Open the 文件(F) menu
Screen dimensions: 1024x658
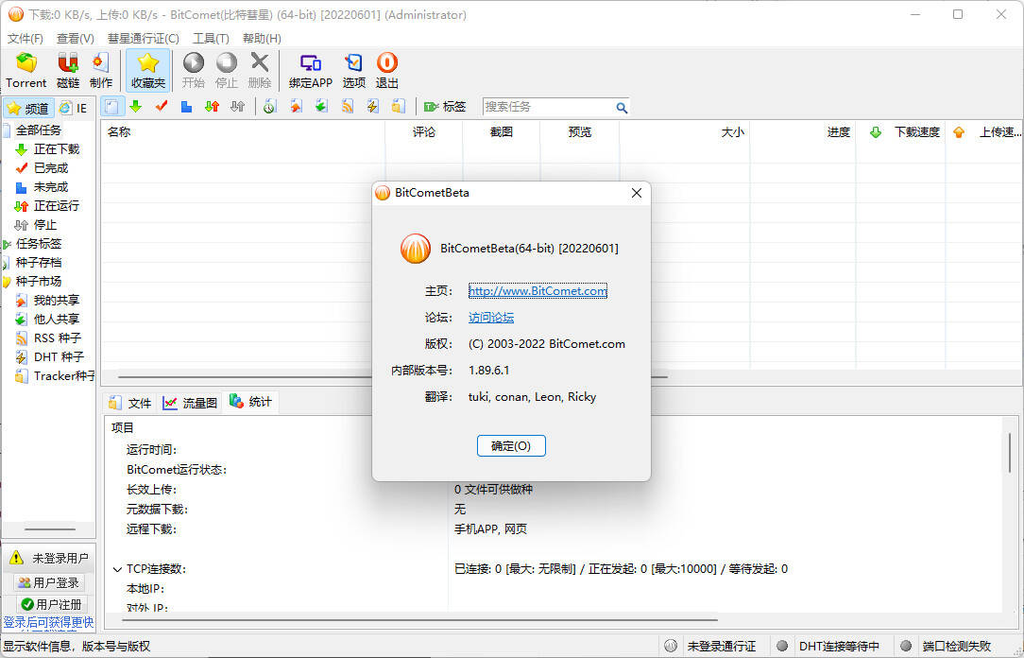[x=25, y=39]
